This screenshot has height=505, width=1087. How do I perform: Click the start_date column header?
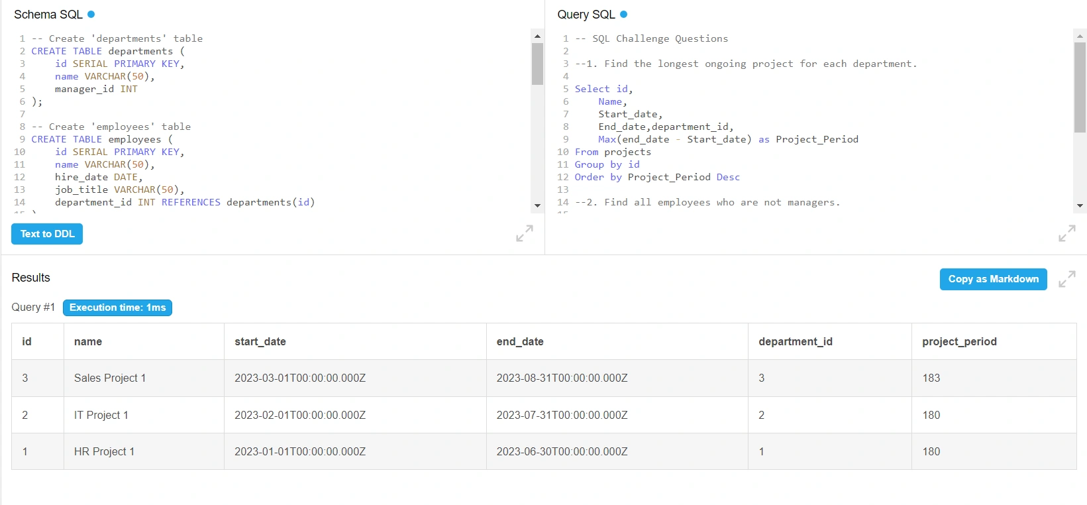coord(260,341)
